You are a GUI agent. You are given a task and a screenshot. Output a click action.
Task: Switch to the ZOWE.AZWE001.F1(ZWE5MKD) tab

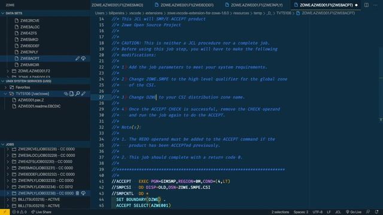(117, 5)
